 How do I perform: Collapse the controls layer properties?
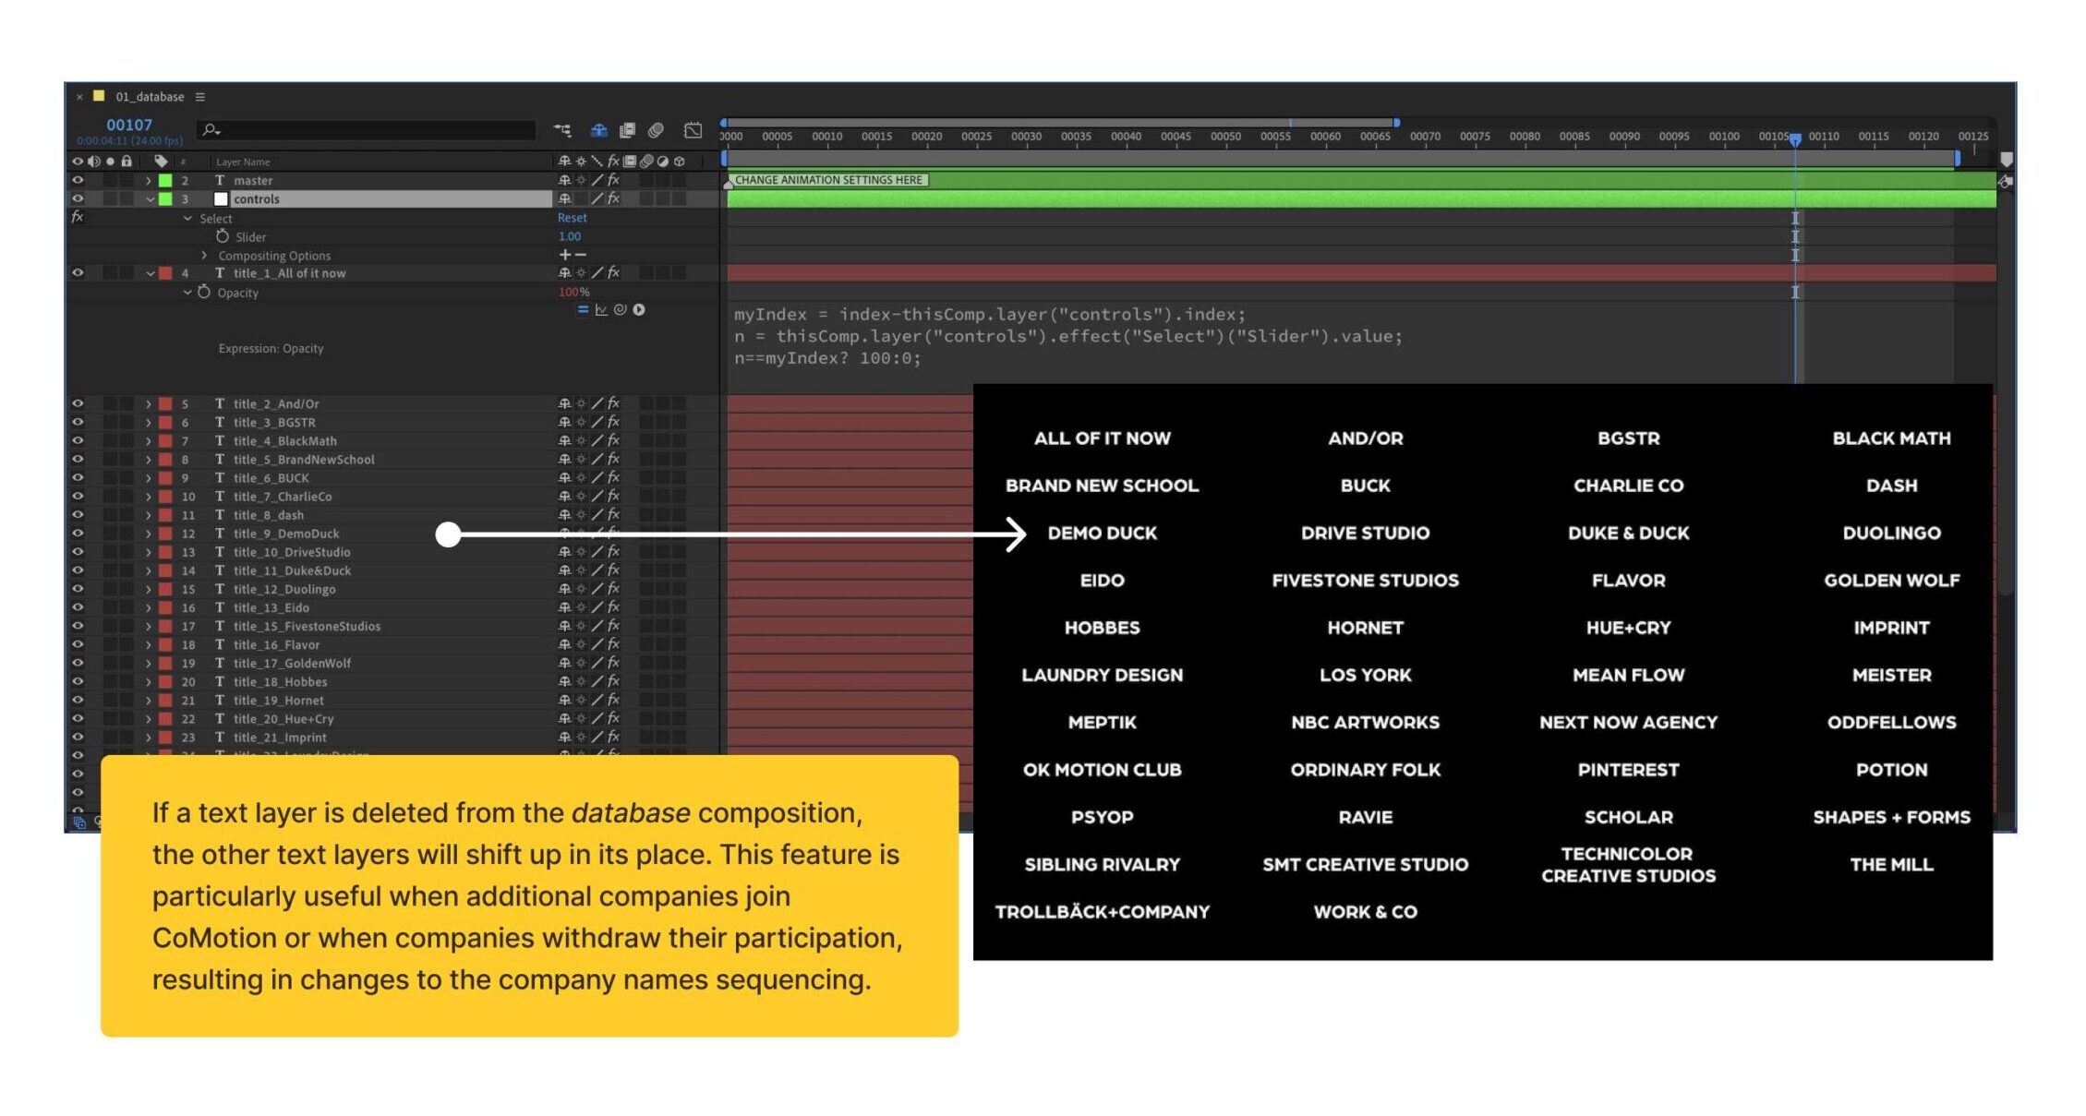pyautogui.click(x=149, y=199)
